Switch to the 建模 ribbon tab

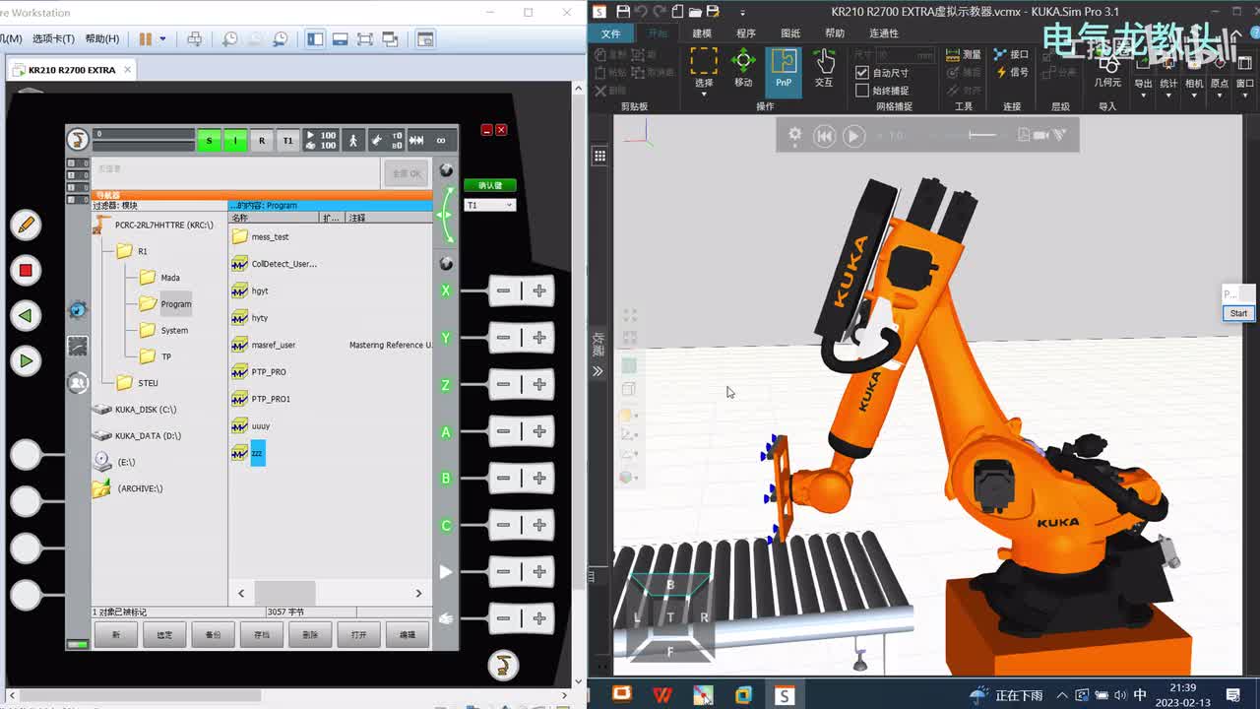(702, 33)
